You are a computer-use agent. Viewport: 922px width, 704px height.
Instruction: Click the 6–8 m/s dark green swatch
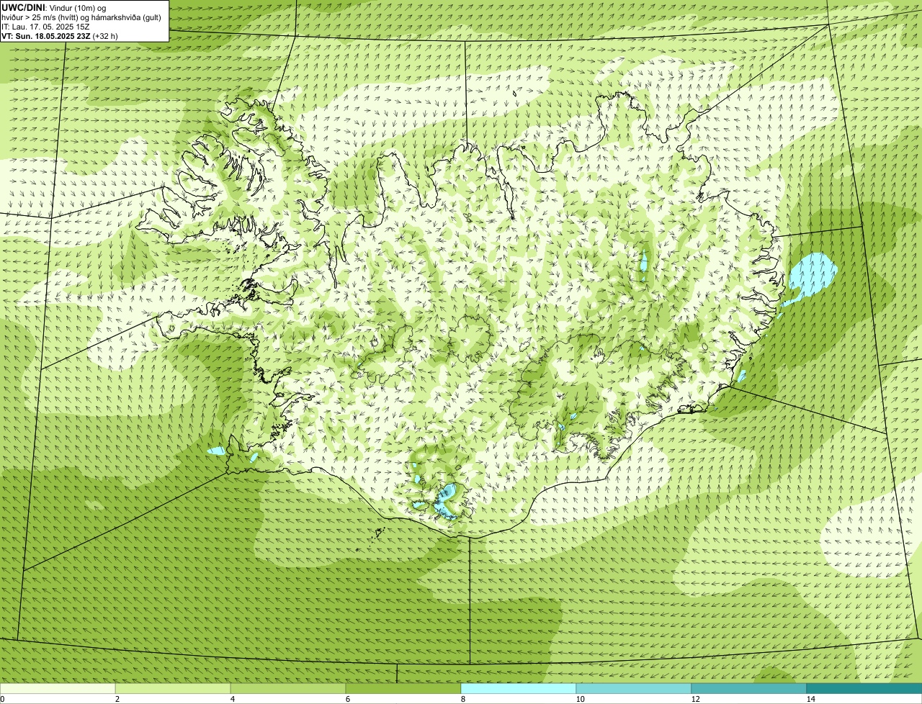(x=403, y=688)
